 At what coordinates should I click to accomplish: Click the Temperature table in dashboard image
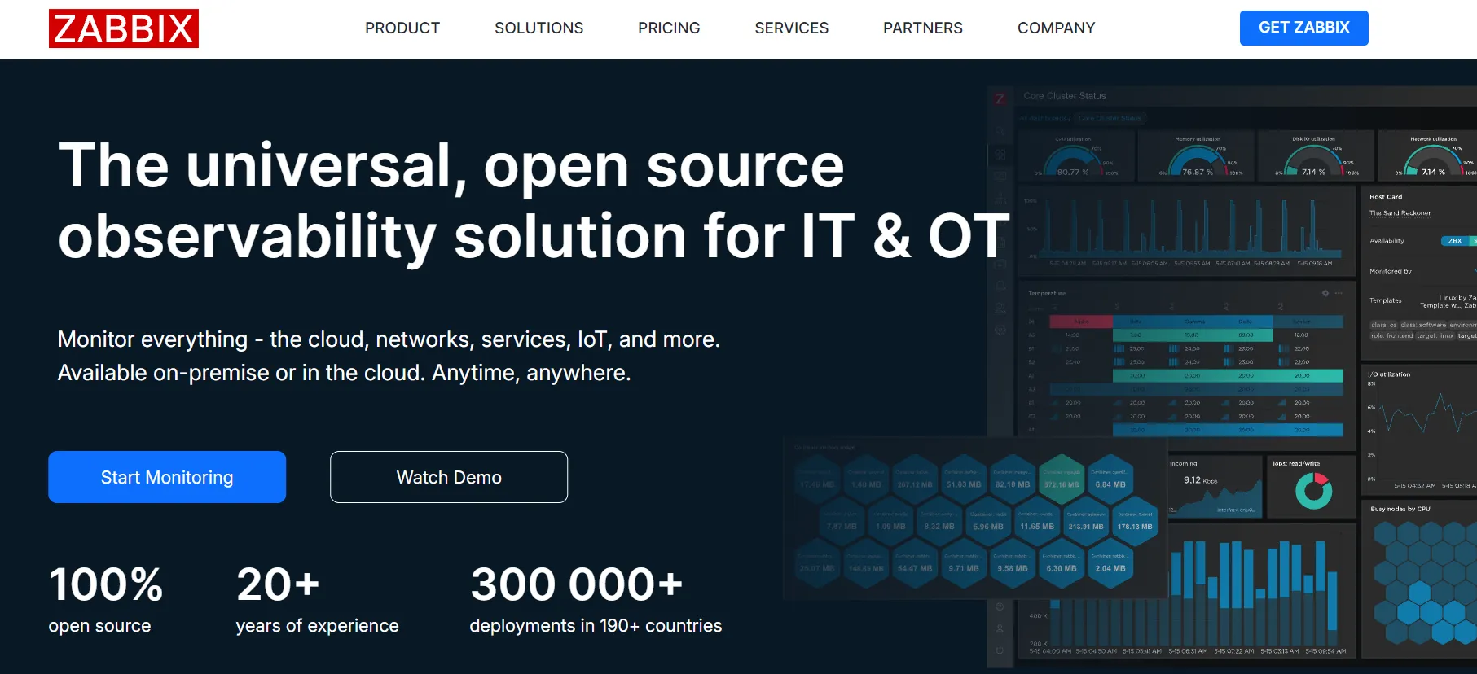click(x=1186, y=364)
